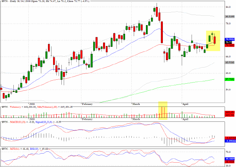Click the 2008 label on price chart axis

(x=32, y=104)
